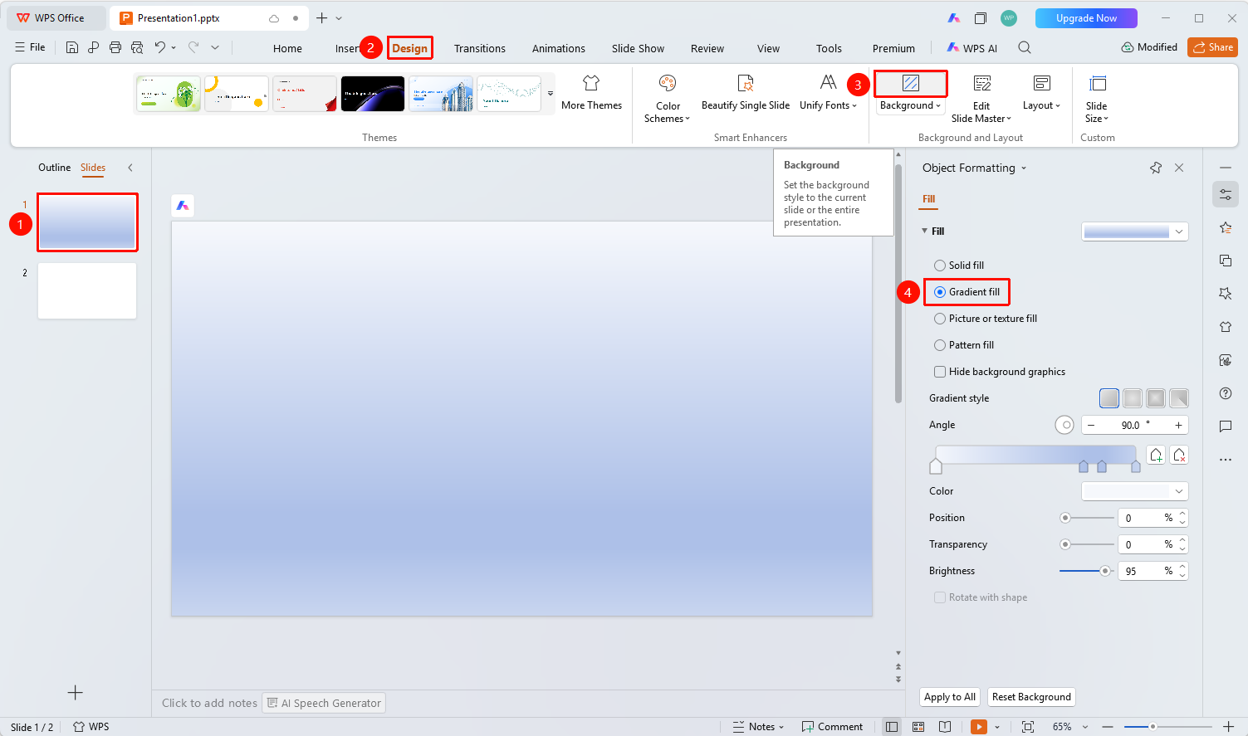Remove the selected gradient stop
The image size is (1248, 736).
click(x=1179, y=455)
